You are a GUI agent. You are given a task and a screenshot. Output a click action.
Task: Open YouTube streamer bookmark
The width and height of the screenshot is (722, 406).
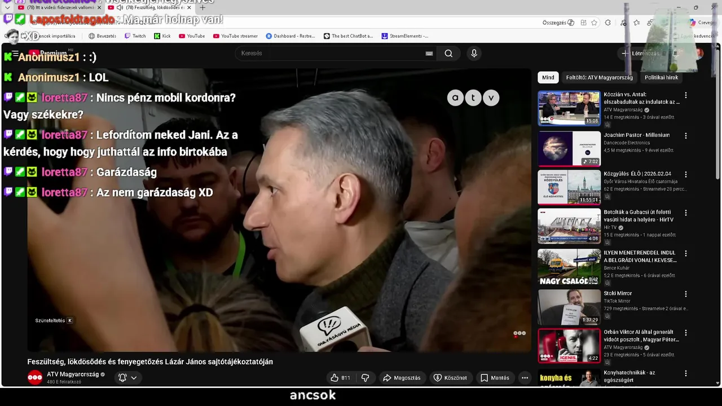pyautogui.click(x=235, y=36)
